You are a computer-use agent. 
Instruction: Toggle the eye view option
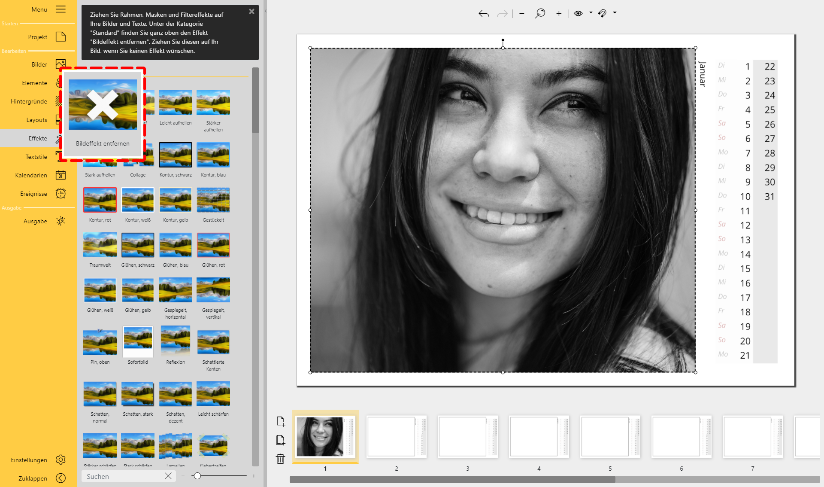578,13
